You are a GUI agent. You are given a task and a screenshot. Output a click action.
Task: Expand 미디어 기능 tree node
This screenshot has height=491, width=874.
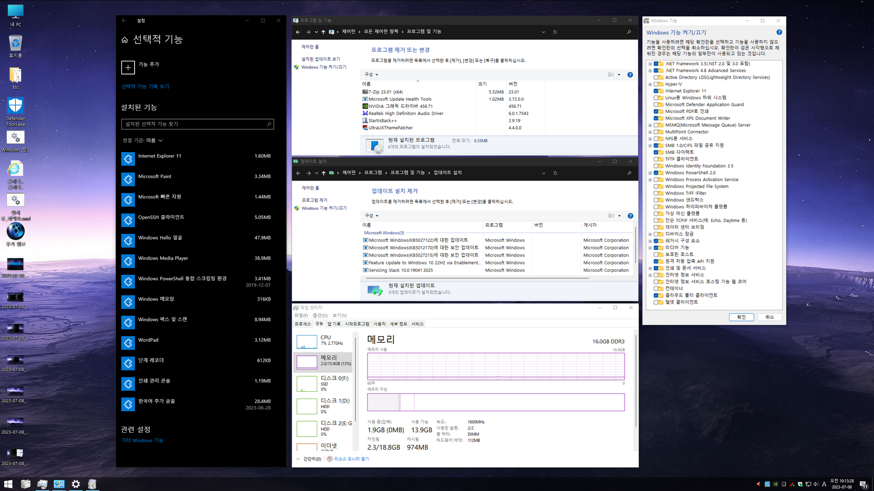point(650,248)
